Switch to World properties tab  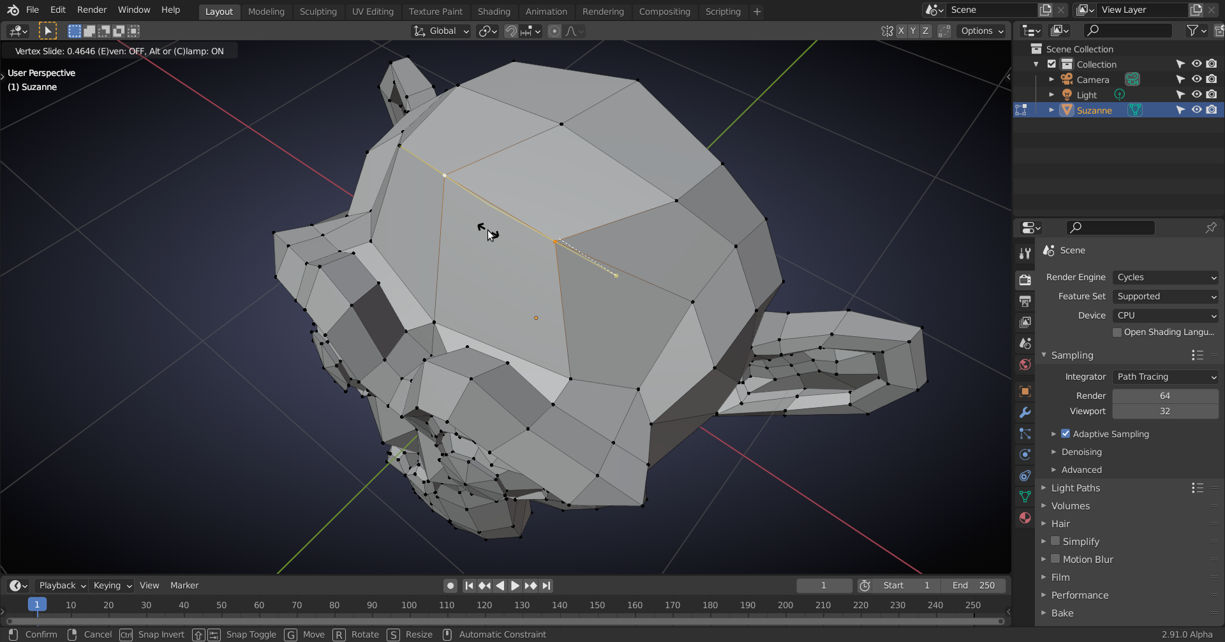[x=1025, y=364]
